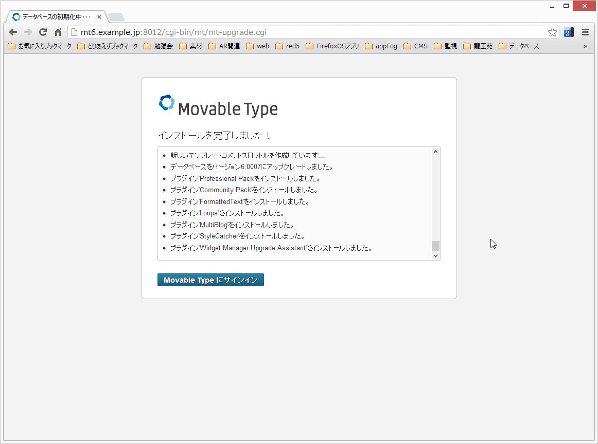Click the Movable Type logo
The height and width of the screenshot is (444, 598).
pyautogui.click(x=218, y=105)
